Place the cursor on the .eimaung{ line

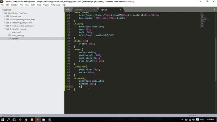coord(80,78)
